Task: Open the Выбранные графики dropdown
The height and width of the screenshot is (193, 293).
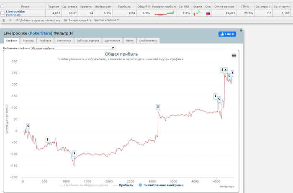Action: pos(73,48)
